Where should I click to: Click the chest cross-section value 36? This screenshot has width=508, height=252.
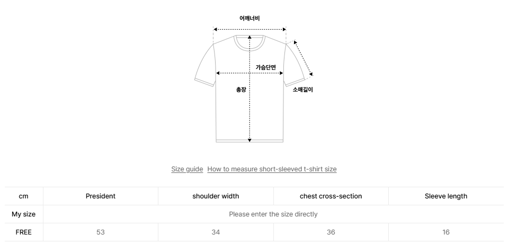(331, 232)
